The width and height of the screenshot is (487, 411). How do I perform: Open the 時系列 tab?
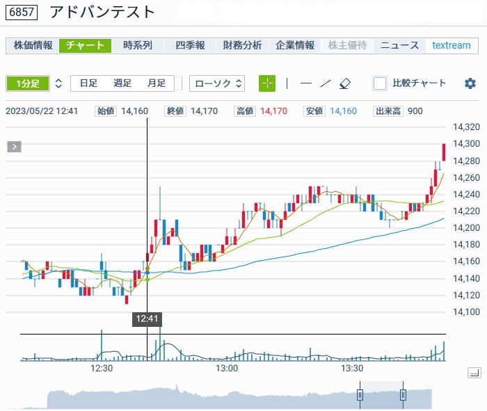(138, 45)
